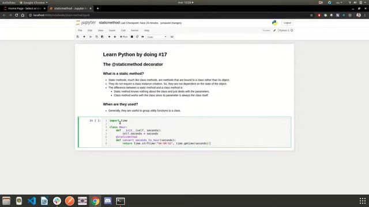
Task: Open the Kernel menu
Action: pyautogui.click(x=134, y=30)
